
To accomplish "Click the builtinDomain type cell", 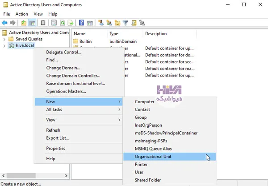I will (x=123, y=41).
